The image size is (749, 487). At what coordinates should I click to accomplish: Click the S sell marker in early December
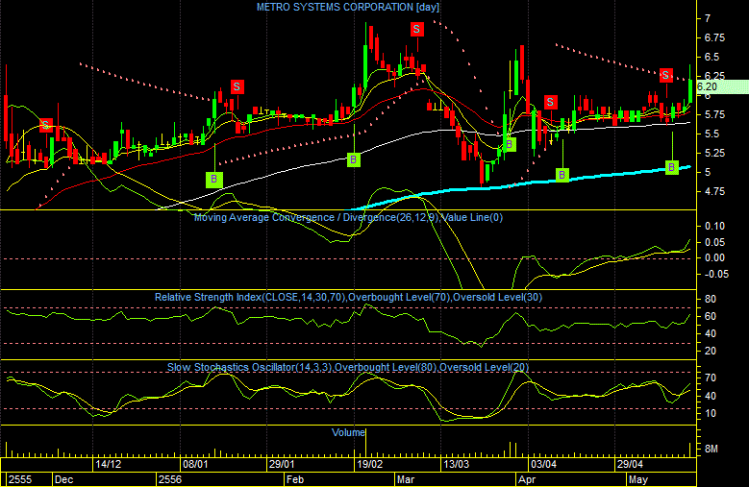(x=46, y=126)
